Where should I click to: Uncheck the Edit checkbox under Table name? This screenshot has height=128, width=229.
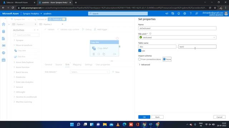coord(140,50)
